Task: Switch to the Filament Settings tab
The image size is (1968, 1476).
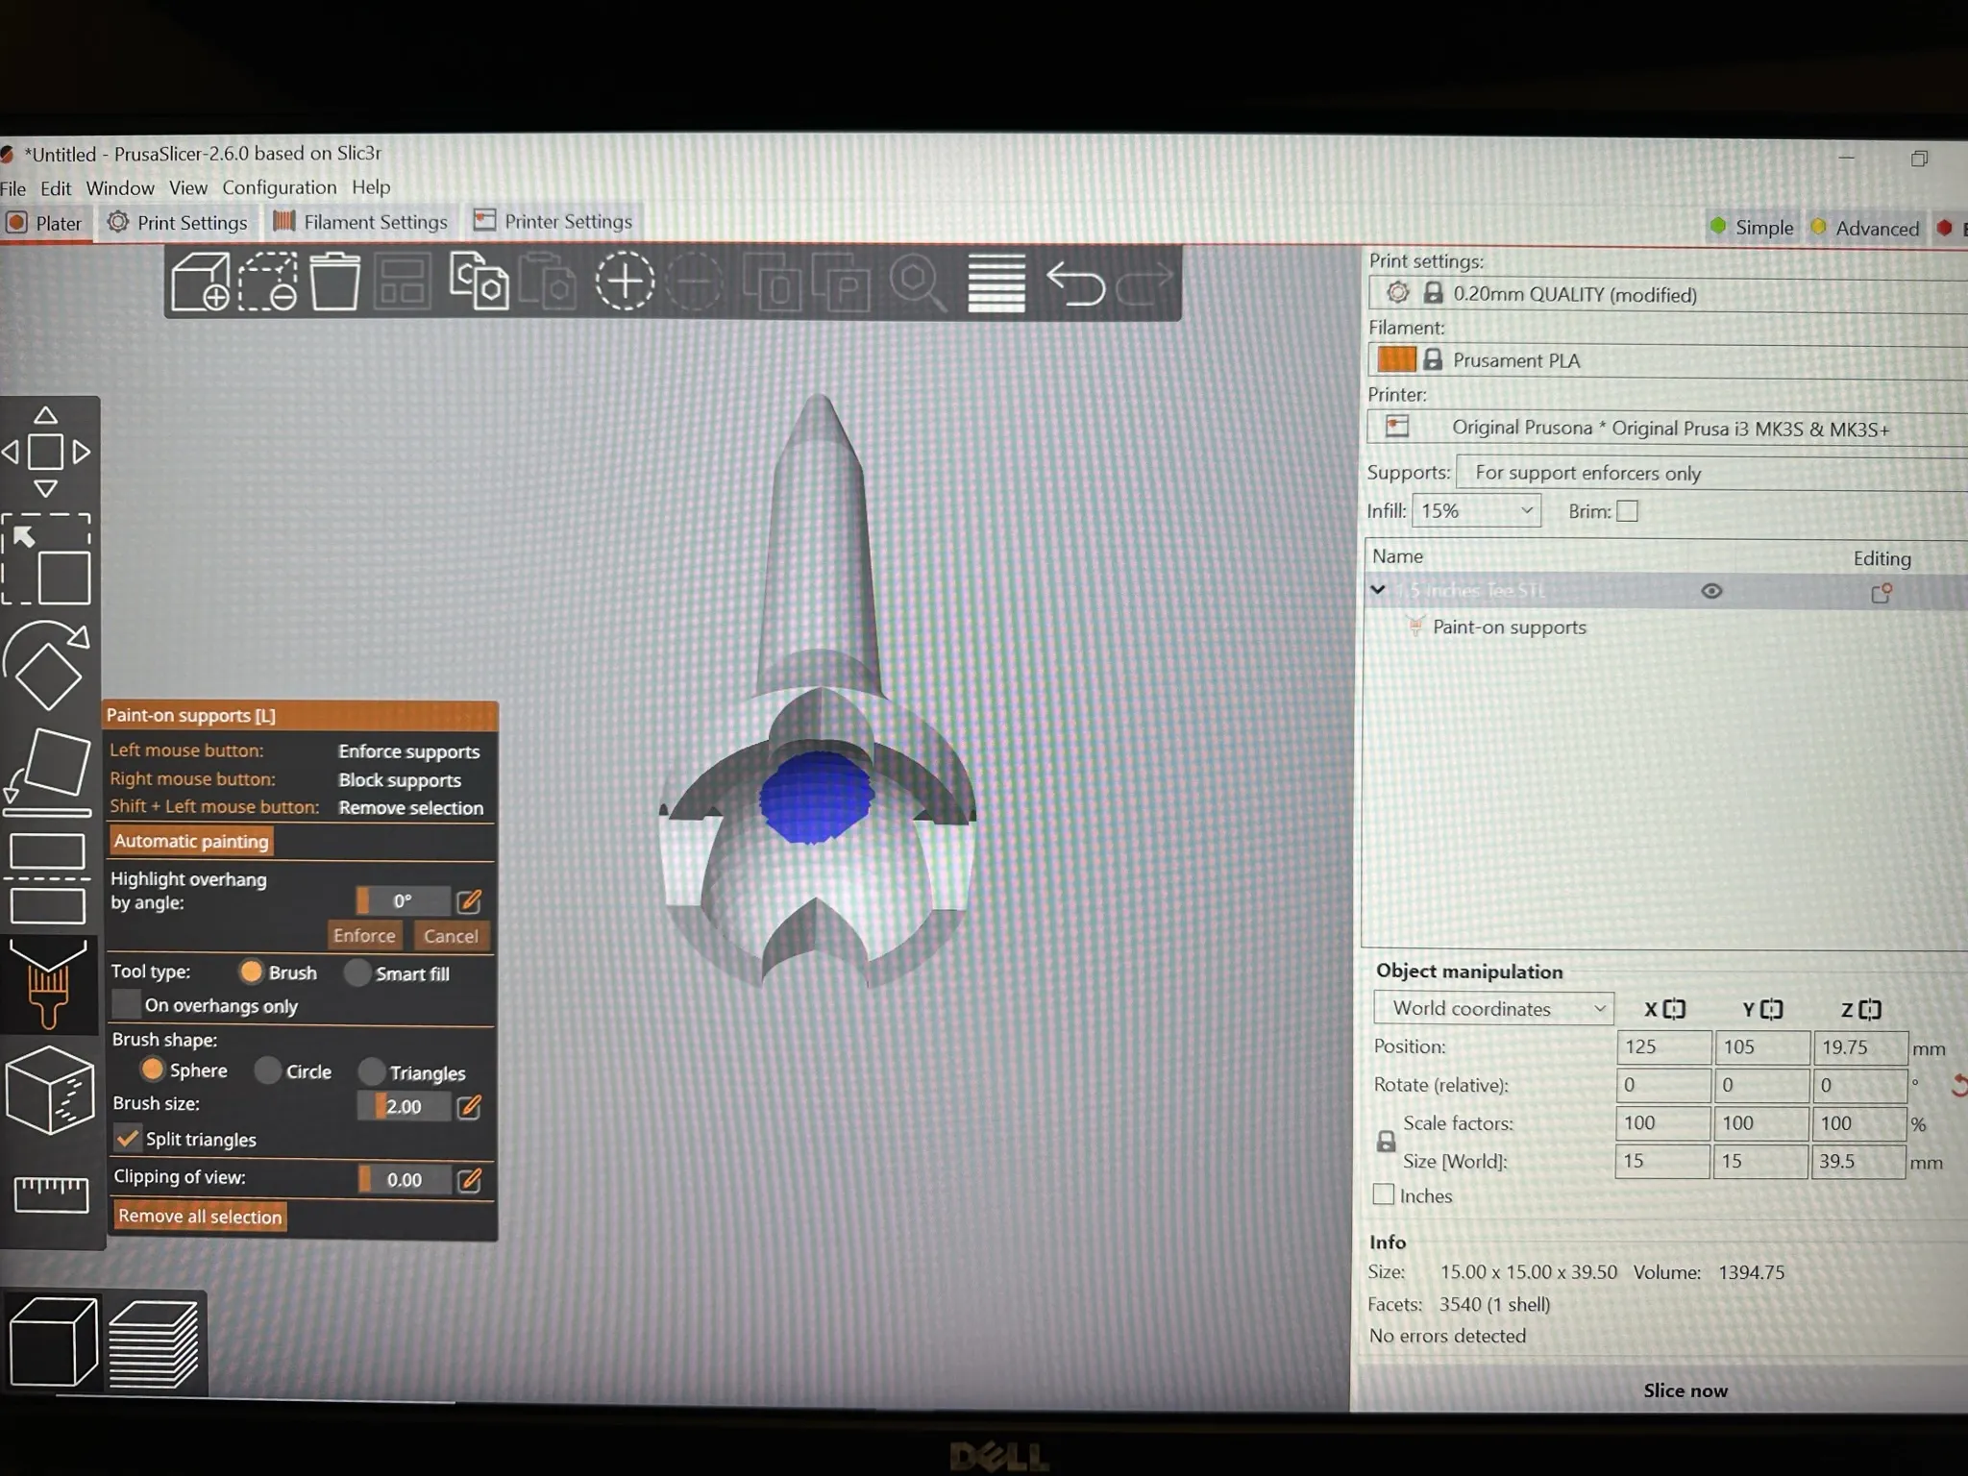Action: point(360,222)
